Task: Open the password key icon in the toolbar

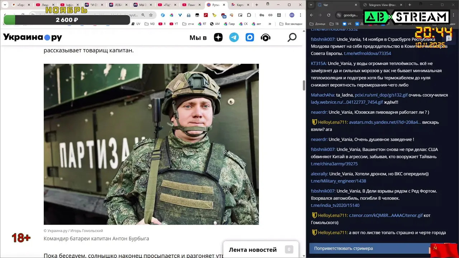Action: pyautogui.click(x=262, y=15)
